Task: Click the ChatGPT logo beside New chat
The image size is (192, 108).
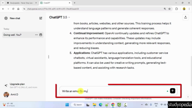Action: 6,18
